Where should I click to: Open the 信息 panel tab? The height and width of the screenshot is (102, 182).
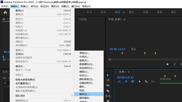(x=5, y=72)
